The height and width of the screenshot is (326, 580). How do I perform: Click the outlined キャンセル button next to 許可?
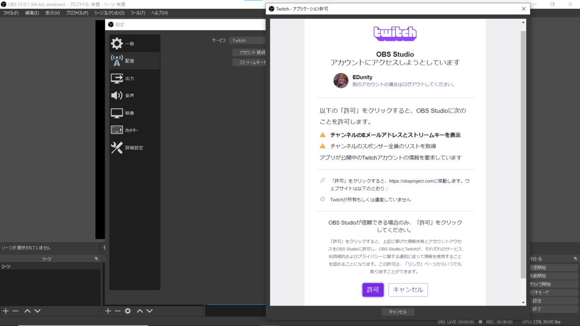[408, 290]
